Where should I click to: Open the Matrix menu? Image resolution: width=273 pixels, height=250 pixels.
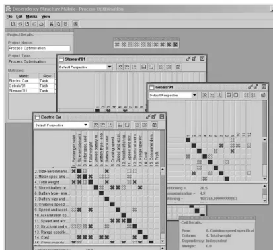(x=32, y=16)
